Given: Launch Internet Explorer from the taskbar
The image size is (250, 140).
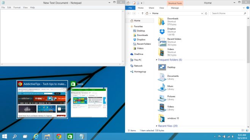Looking at the screenshot, I should tap(36, 136).
